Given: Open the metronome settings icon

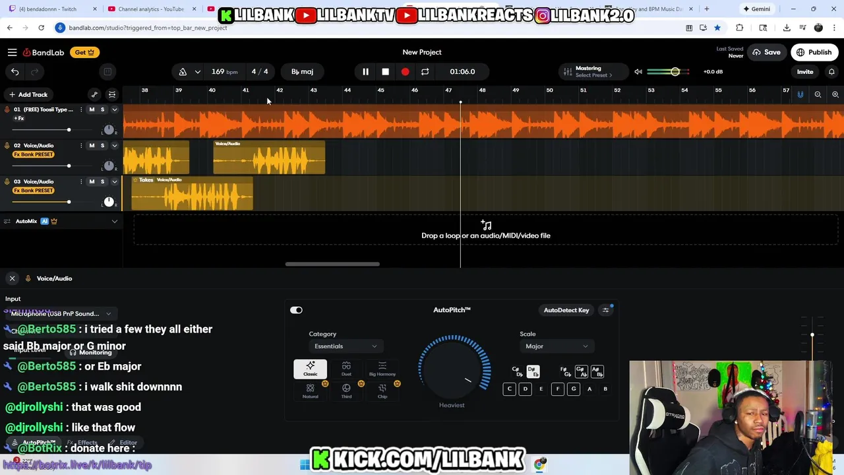Looking at the screenshot, I should click(x=183, y=71).
